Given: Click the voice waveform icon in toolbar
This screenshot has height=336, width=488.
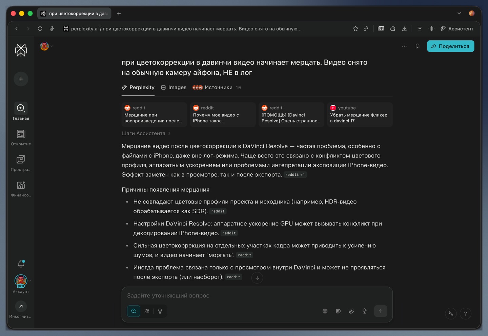Looking at the screenshot, I should point(431,29).
